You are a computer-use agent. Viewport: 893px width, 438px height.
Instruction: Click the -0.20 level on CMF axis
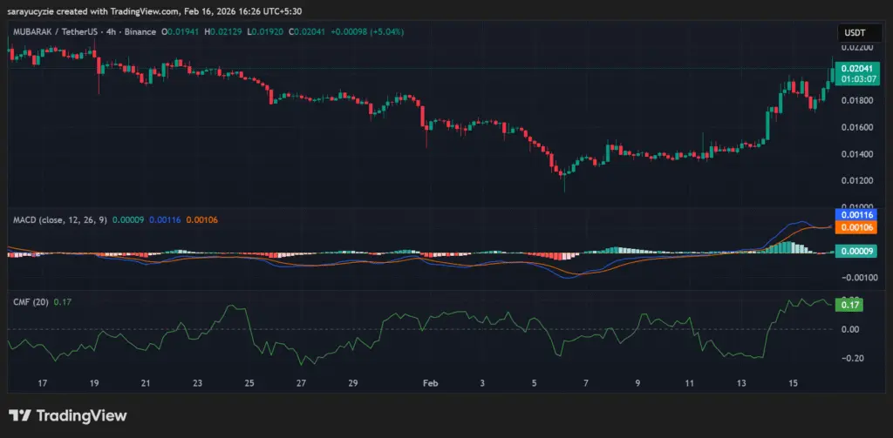click(x=854, y=359)
